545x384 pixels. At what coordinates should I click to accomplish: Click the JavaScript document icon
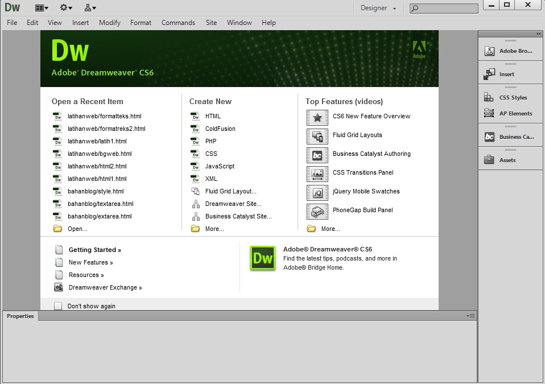coord(195,166)
